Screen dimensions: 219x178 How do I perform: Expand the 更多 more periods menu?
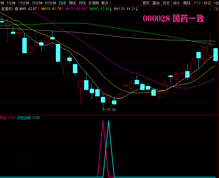point(106,3)
